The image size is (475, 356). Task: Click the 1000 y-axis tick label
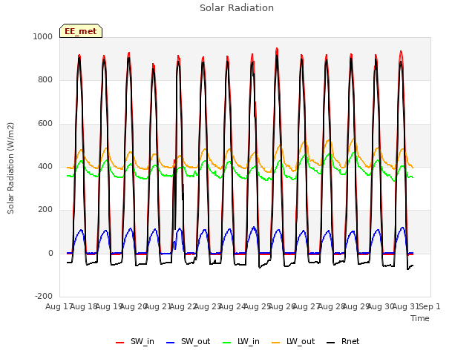click(43, 36)
